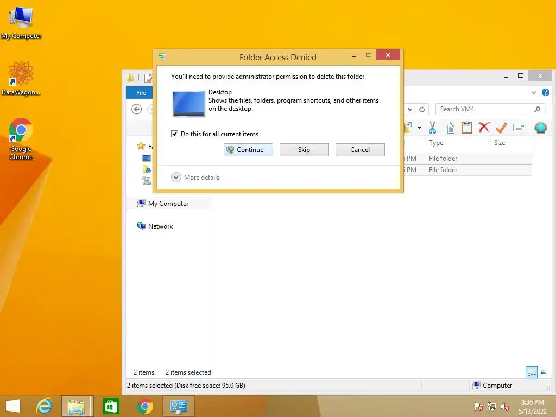This screenshot has width=556, height=417.
Task: Open the Google Chrome desktop shortcut
Action: pos(21,140)
